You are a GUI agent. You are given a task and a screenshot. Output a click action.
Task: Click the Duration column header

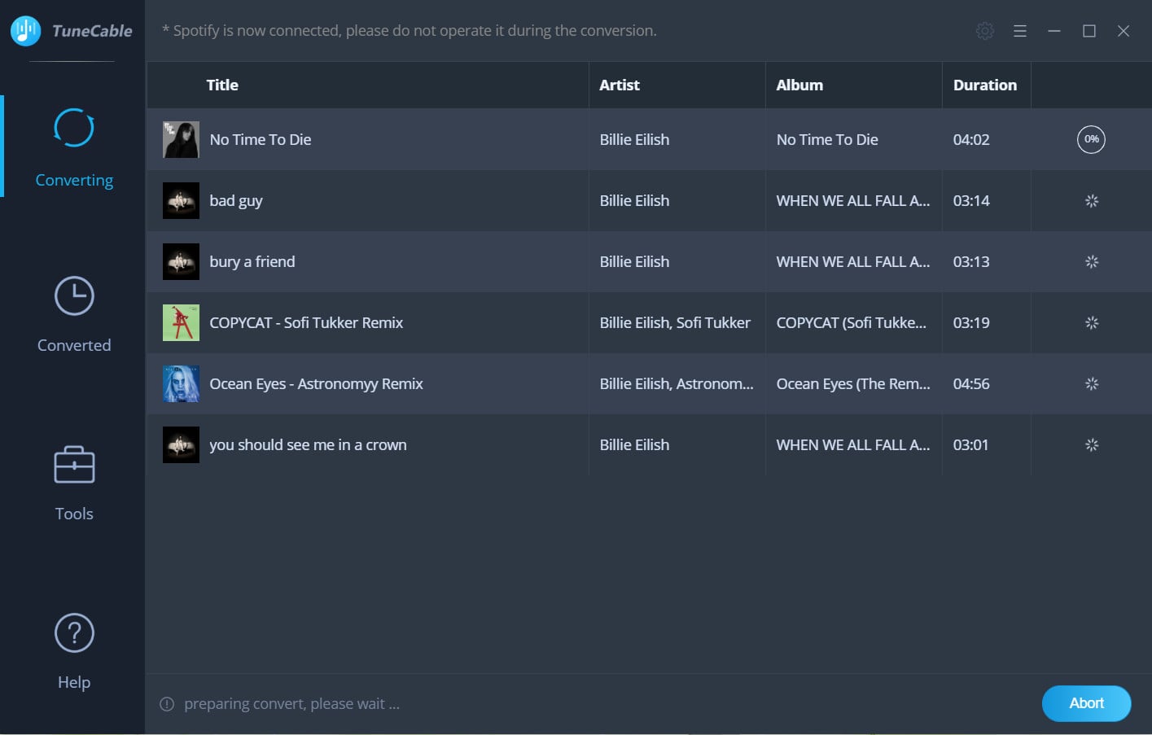985,85
